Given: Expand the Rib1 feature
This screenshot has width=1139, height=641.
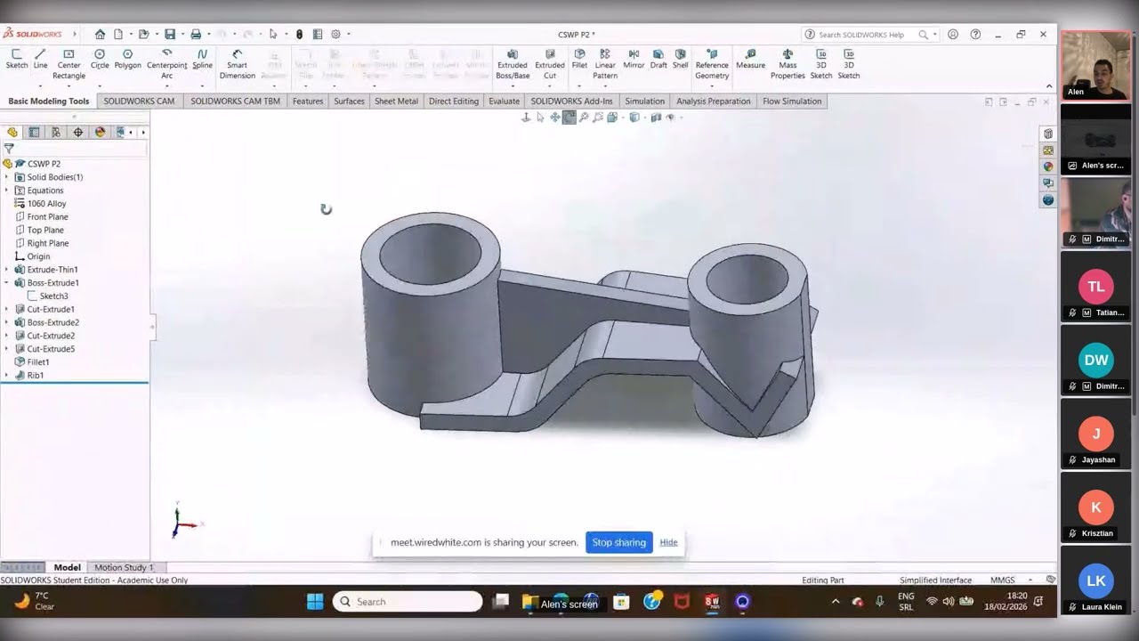Looking at the screenshot, I should click(x=6, y=376).
